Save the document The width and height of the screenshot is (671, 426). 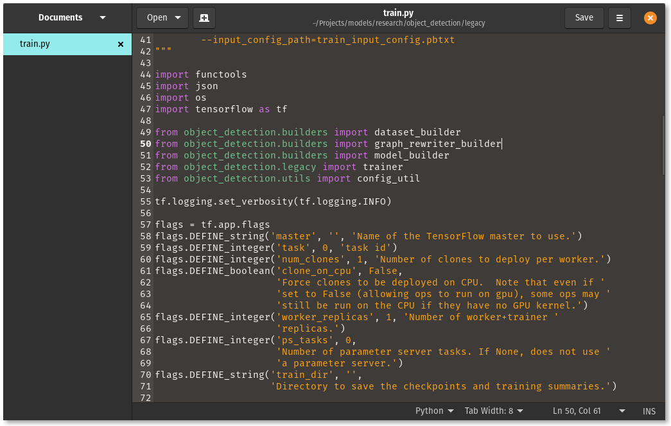[584, 18]
